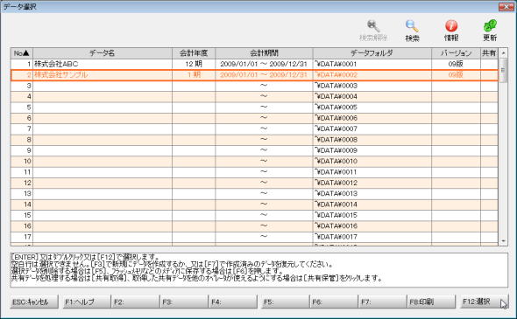Click the 共有 column header

pyautogui.click(x=489, y=53)
